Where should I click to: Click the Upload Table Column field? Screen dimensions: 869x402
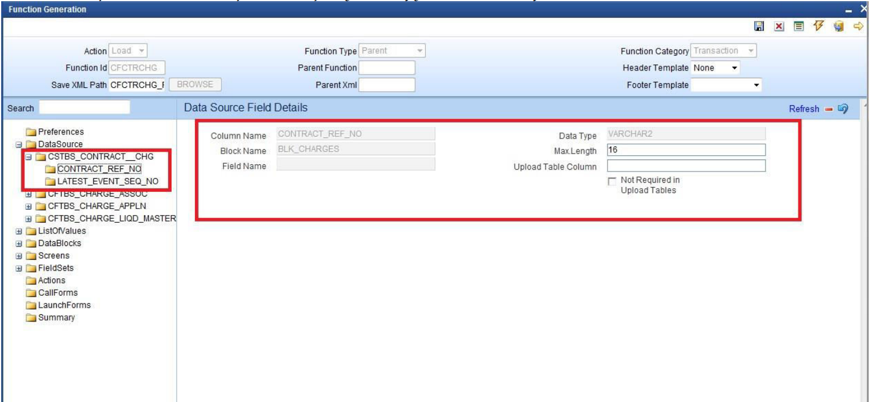tap(686, 165)
